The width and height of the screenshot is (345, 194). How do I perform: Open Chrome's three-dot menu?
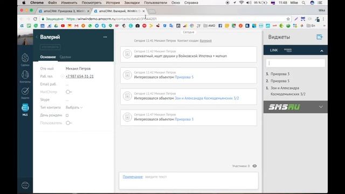click(x=323, y=19)
